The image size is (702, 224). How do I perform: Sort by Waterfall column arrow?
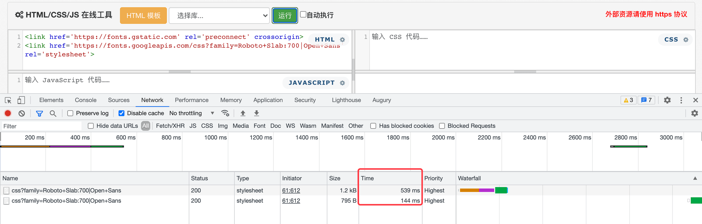tap(695, 178)
